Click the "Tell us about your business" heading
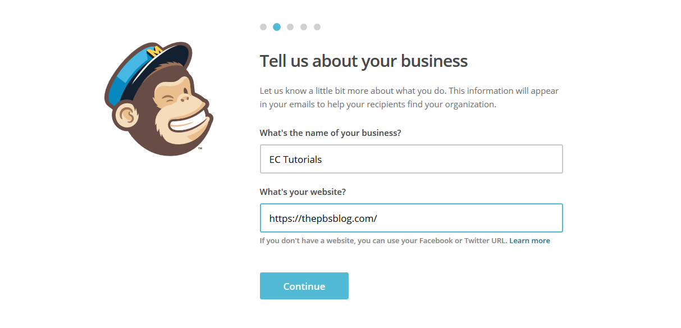This screenshot has width=681, height=328. point(363,61)
